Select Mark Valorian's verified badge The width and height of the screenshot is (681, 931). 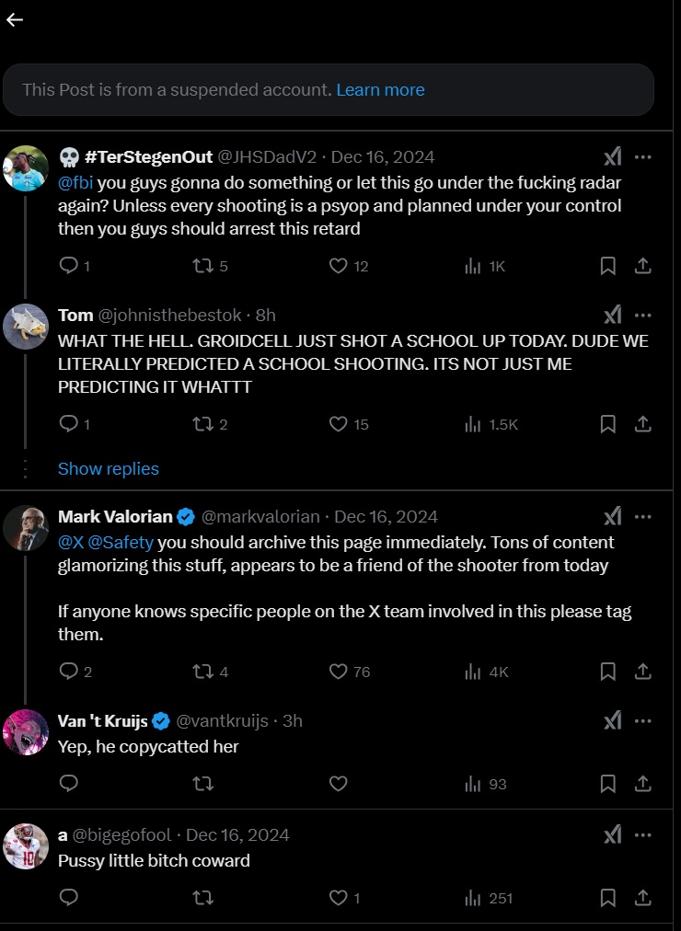coord(184,516)
